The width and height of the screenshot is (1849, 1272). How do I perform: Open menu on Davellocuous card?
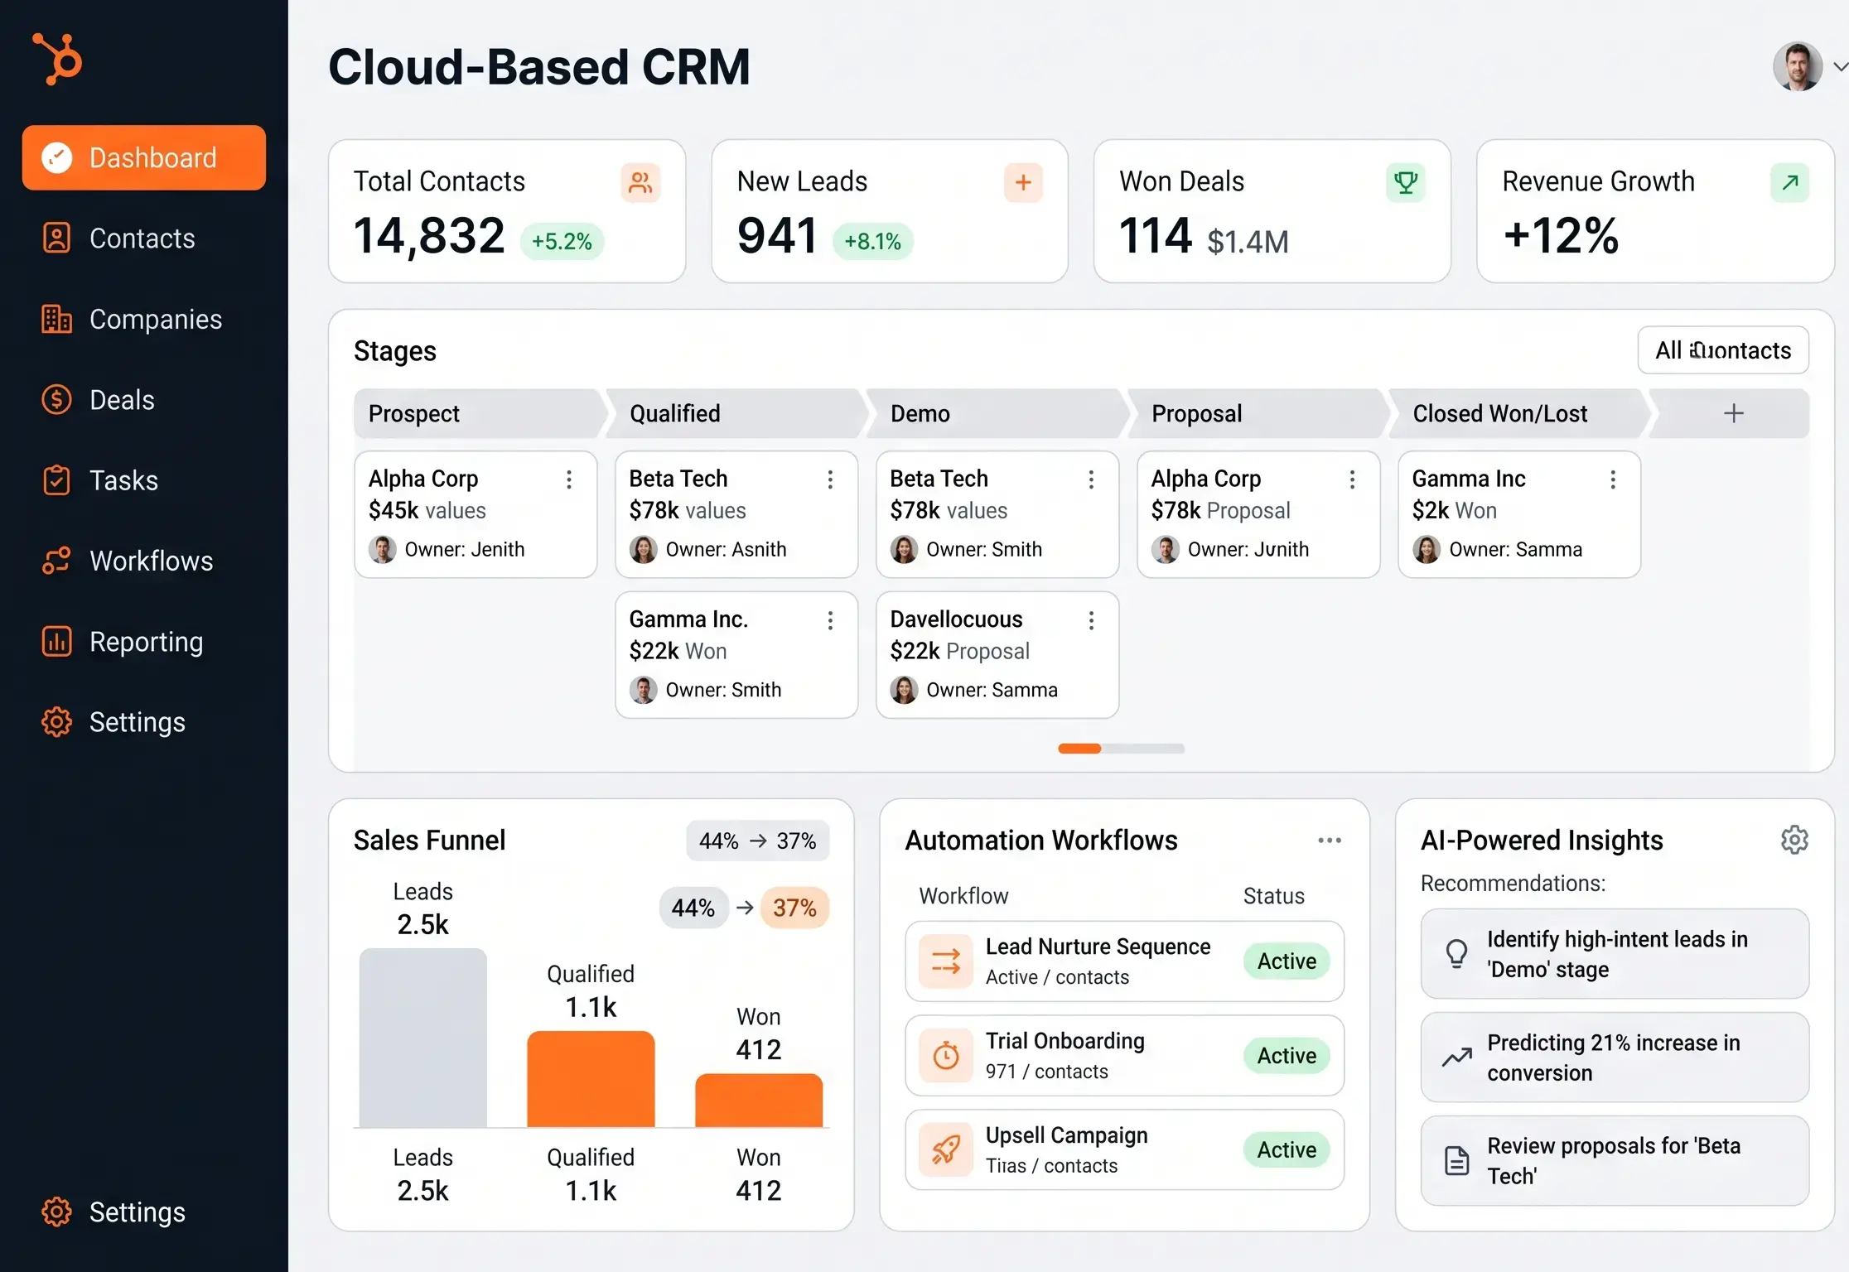(x=1091, y=620)
